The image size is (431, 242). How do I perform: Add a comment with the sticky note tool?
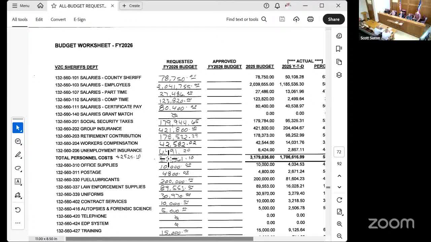click(x=18, y=142)
